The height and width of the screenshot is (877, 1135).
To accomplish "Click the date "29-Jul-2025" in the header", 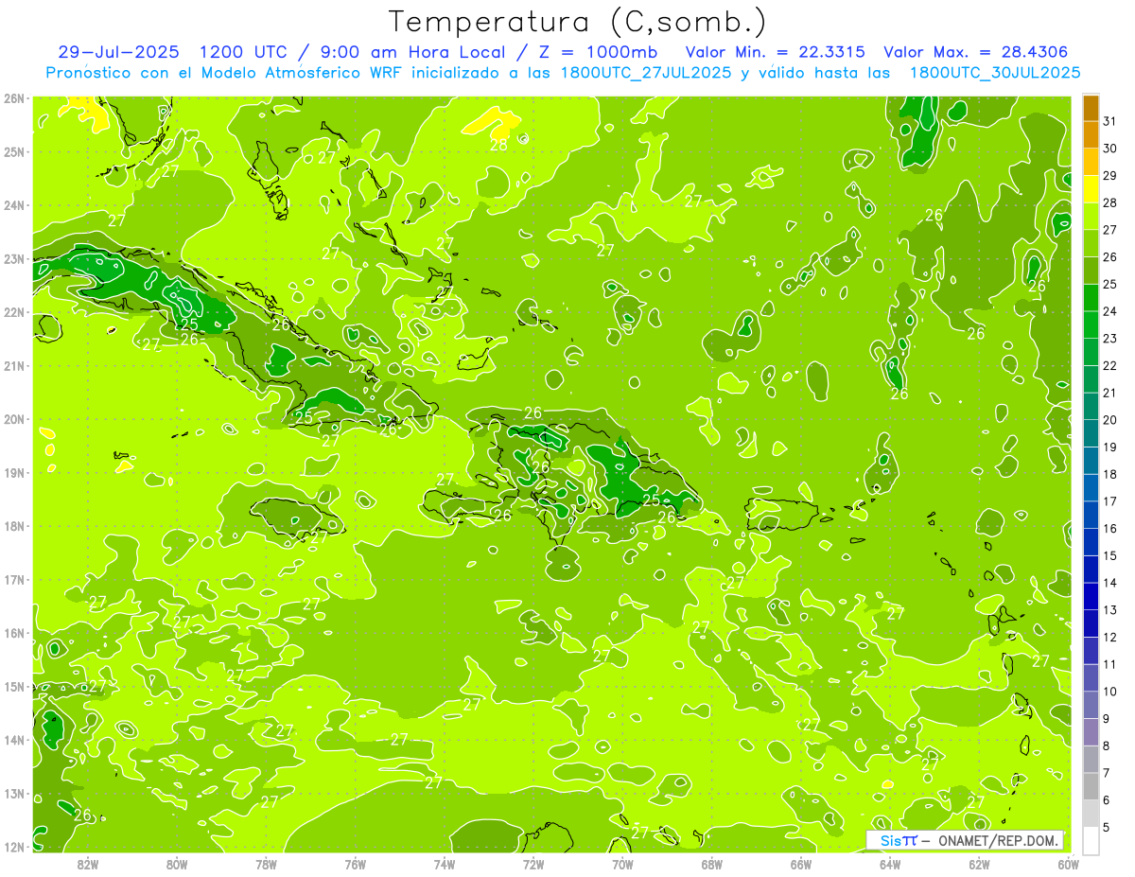I will [116, 52].
